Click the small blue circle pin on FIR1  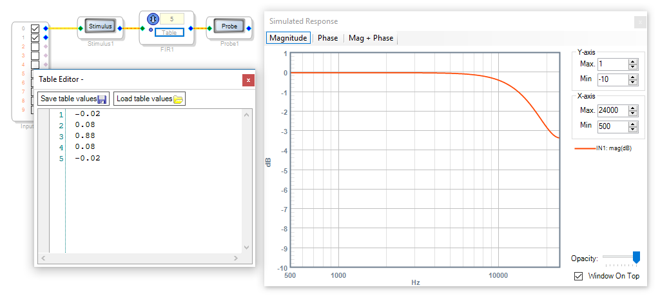pyautogui.click(x=151, y=30)
